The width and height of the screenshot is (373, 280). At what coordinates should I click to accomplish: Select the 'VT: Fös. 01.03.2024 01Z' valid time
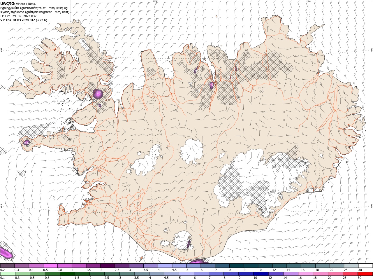pyautogui.click(x=18, y=20)
